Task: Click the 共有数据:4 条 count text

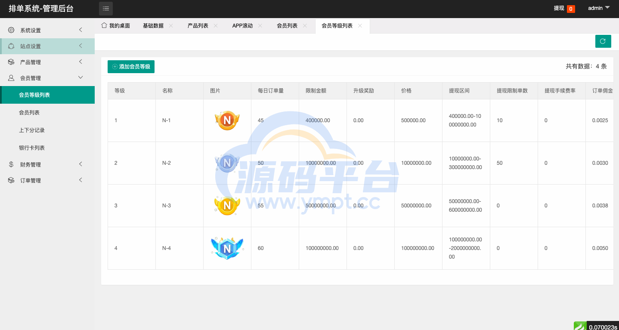Action: [586, 66]
